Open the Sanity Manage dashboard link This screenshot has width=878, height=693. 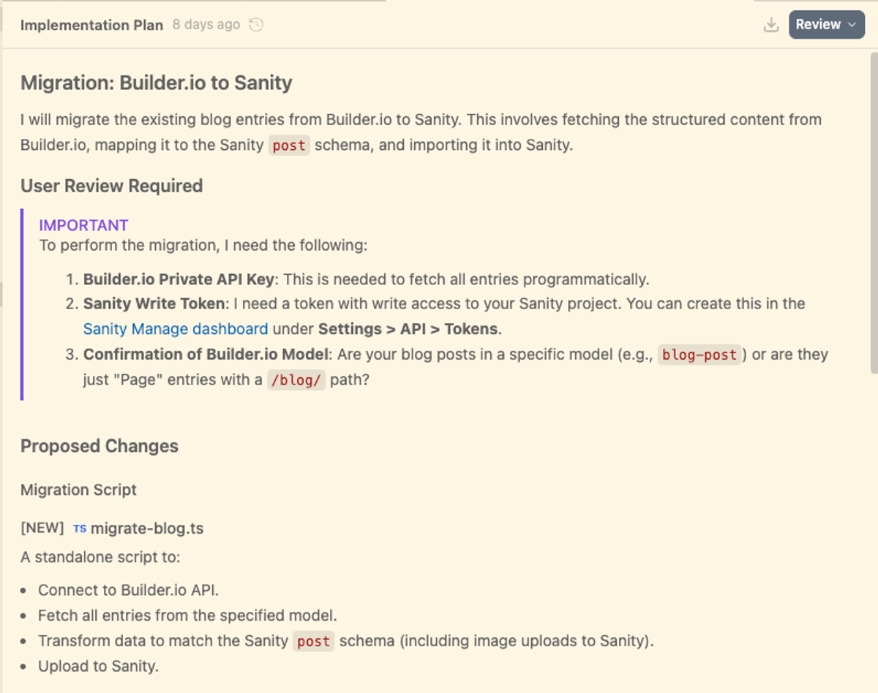176,329
